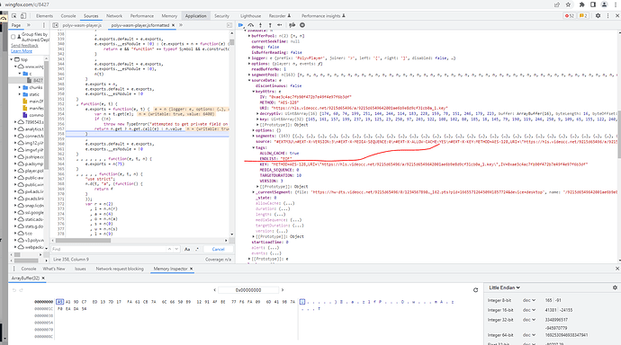The height and width of the screenshot is (345, 621).
Task: Click the step out of function icon
Action: coord(270,25)
